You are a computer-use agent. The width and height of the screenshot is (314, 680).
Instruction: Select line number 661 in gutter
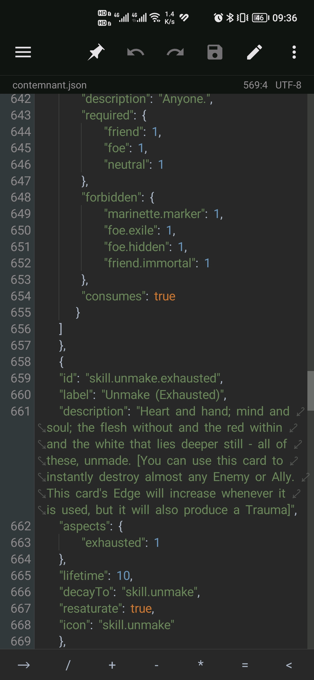point(20,411)
